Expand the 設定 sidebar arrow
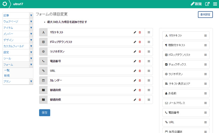 click(31, 52)
